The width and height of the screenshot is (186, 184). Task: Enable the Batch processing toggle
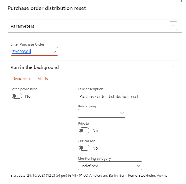(x=17, y=96)
